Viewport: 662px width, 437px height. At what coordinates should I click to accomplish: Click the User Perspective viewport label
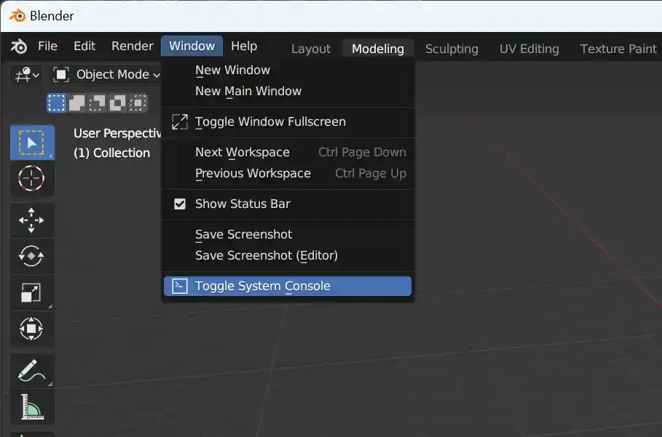[117, 134]
